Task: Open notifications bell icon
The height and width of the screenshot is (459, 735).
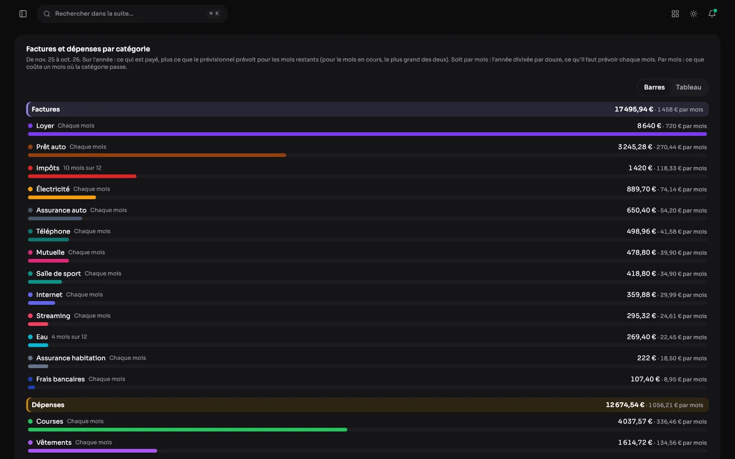Action: pos(712,14)
